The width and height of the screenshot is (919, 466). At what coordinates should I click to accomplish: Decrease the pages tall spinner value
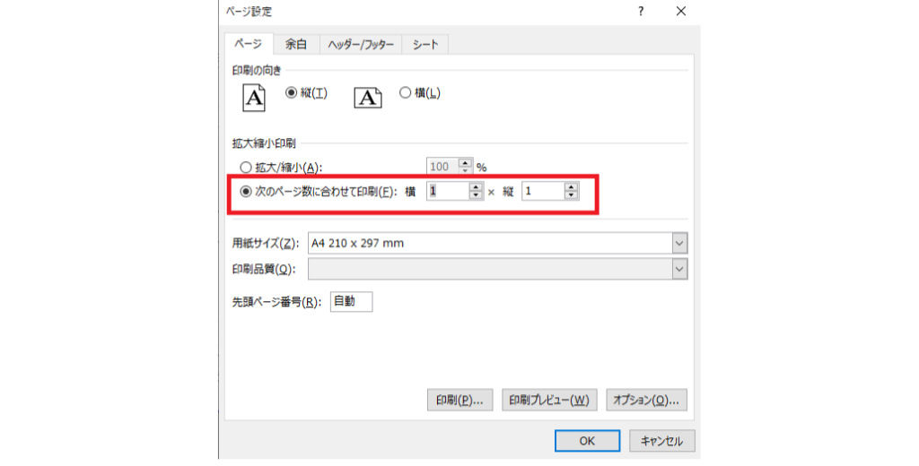tap(571, 195)
